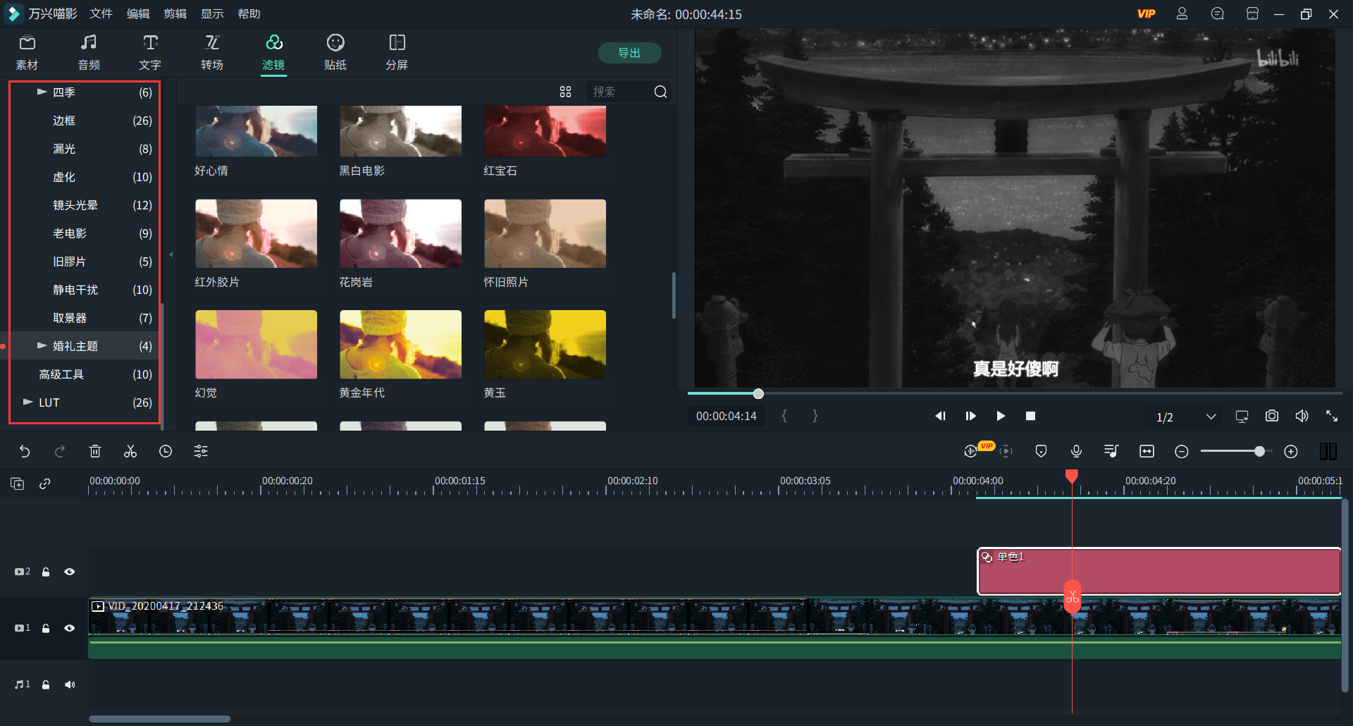This screenshot has height=726, width=1353.
Task: Expand the 四季 filter category
Action: tap(42, 92)
